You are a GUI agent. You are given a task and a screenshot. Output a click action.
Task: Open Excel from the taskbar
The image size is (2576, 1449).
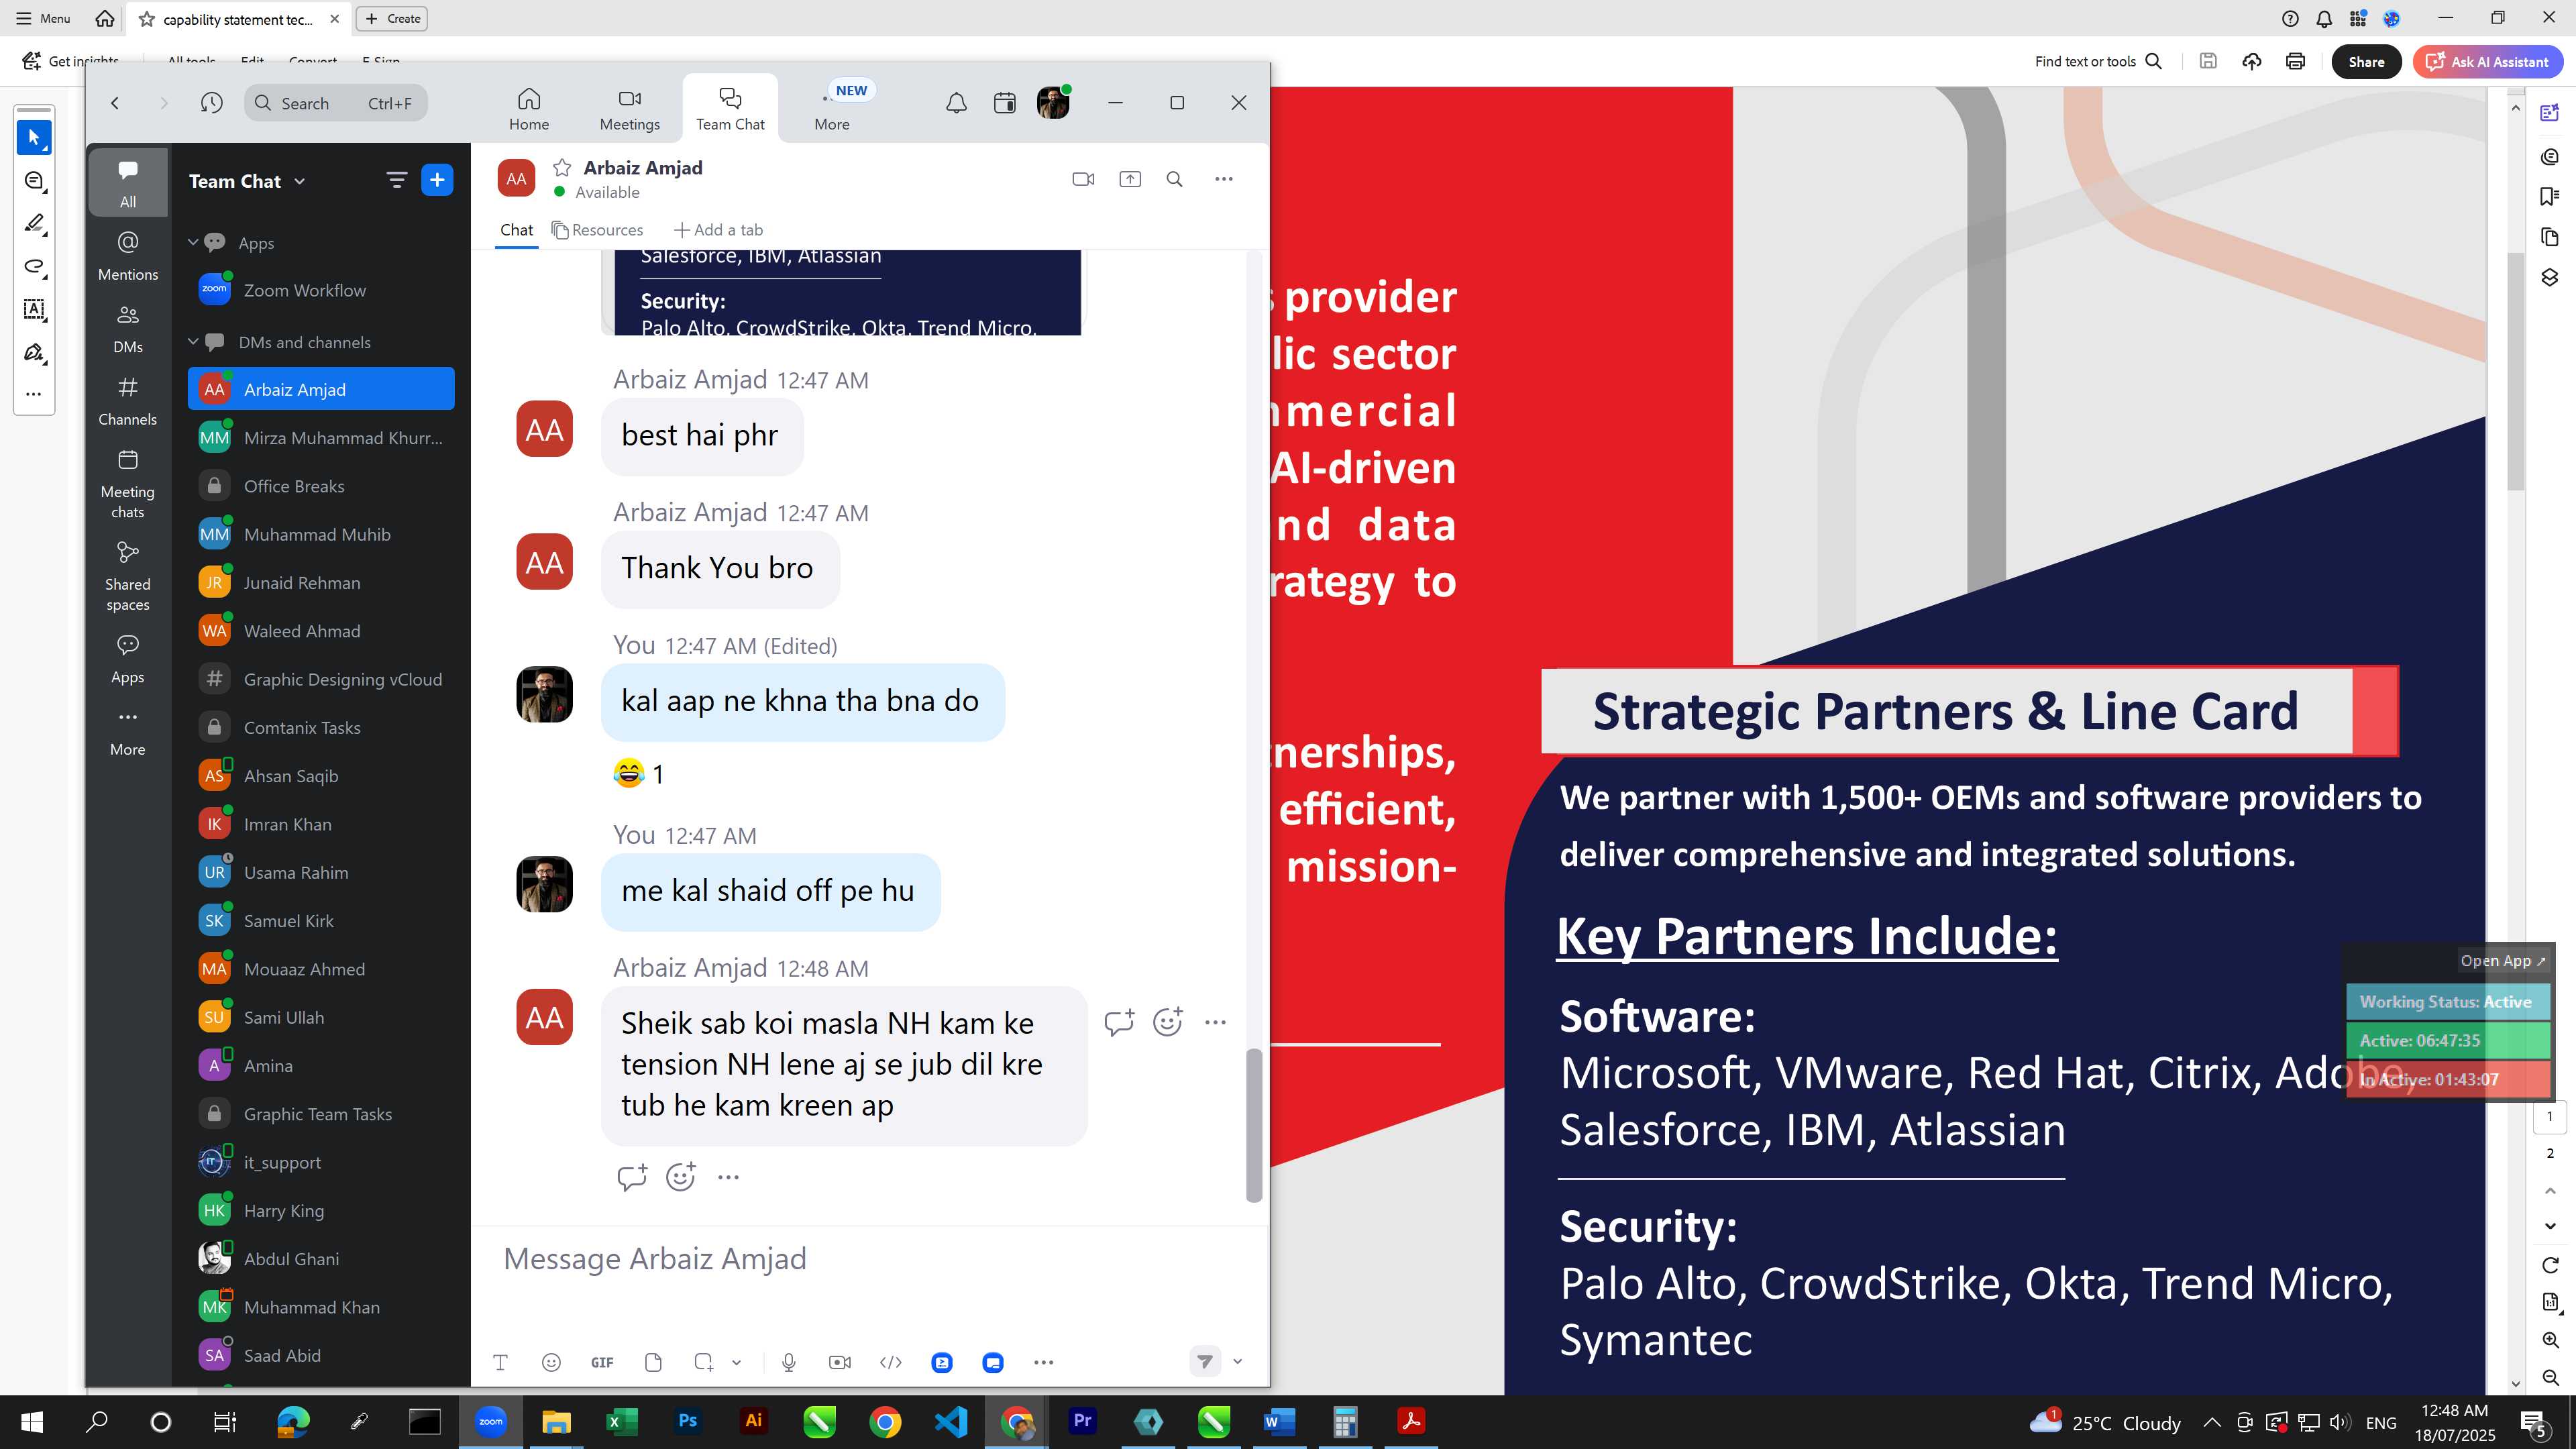[x=622, y=1421]
